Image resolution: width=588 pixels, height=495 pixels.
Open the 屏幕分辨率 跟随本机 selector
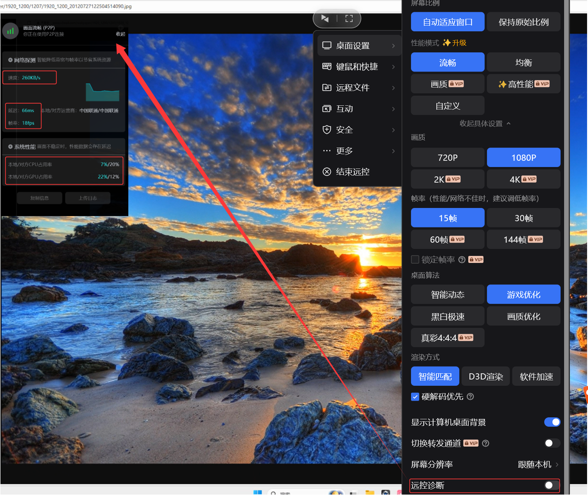(x=538, y=464)
